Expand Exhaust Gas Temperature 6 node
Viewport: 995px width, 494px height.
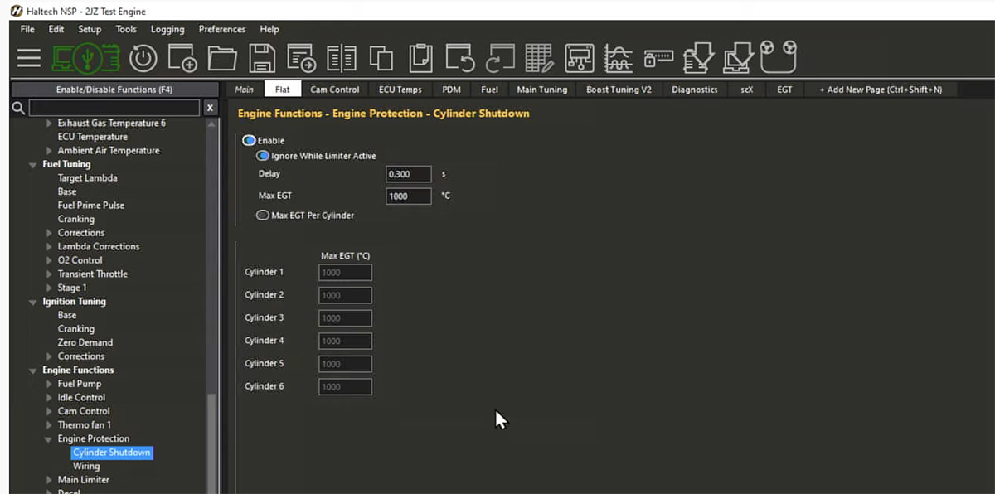coord(50,123)
